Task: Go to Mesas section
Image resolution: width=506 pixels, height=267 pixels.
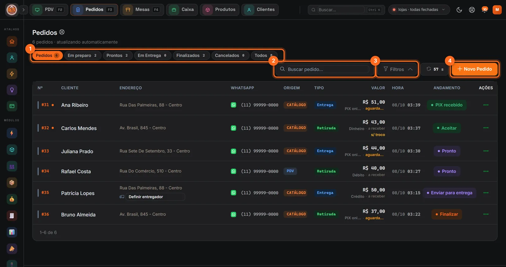Action: (x=142, y=10)
